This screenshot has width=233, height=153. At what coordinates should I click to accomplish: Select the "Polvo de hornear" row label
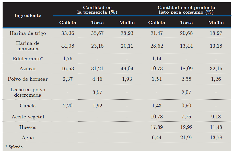(x=28, y=79)
